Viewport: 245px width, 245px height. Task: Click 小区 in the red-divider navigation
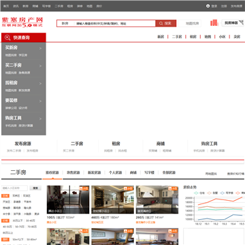coord(222,37)
